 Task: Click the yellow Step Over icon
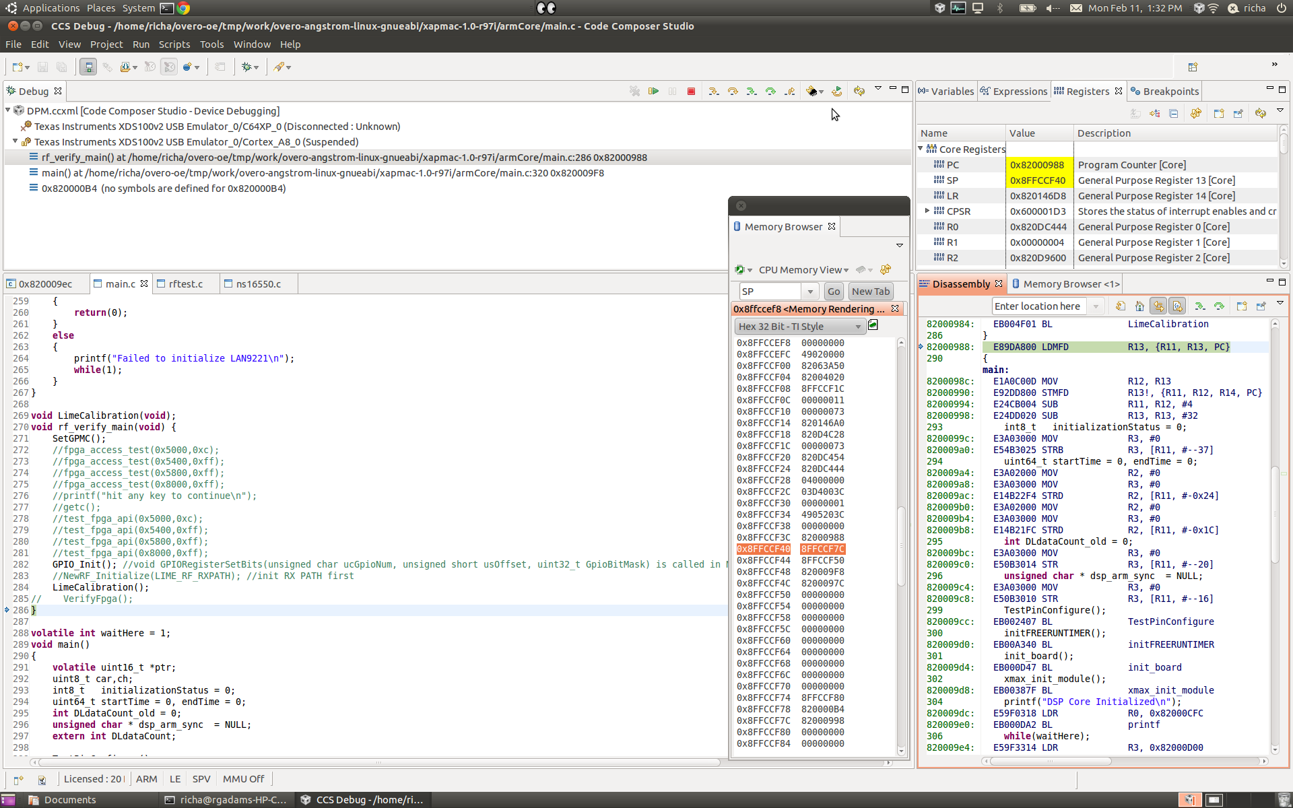pyautogui.click(x=733, y=91)
